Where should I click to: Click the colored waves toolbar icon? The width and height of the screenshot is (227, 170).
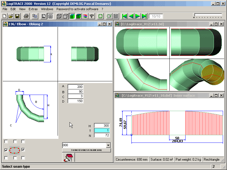(85, 16)
